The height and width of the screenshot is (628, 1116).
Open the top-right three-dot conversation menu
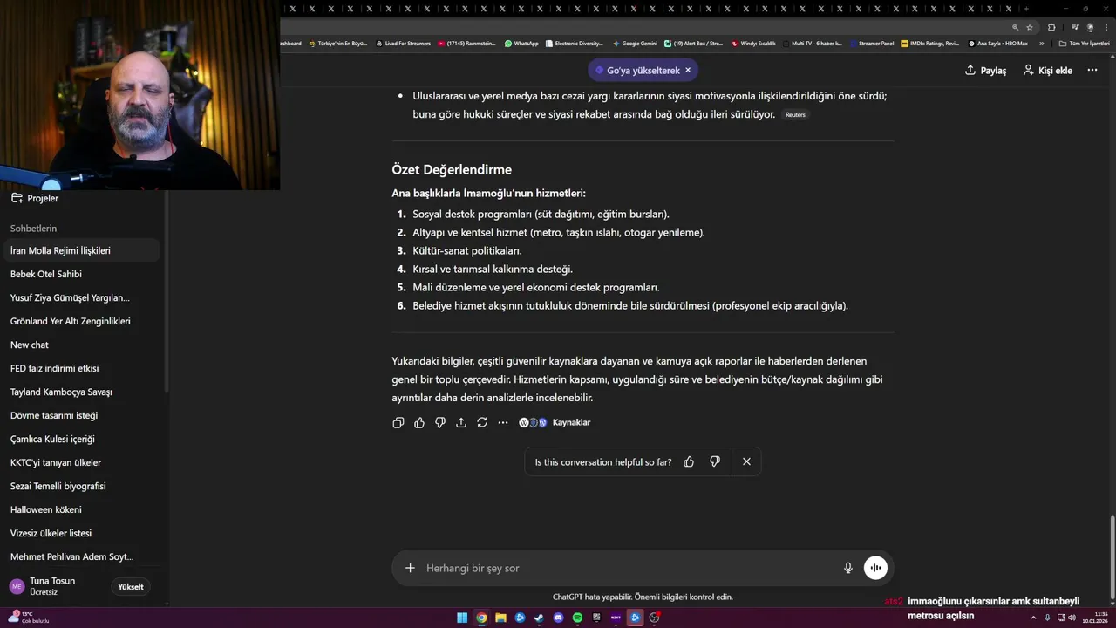point(1092,70)
